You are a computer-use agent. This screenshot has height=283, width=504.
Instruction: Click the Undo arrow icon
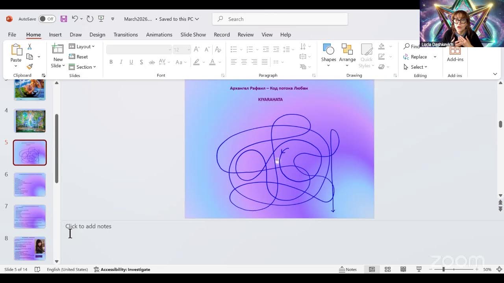[x=75, y=19]
